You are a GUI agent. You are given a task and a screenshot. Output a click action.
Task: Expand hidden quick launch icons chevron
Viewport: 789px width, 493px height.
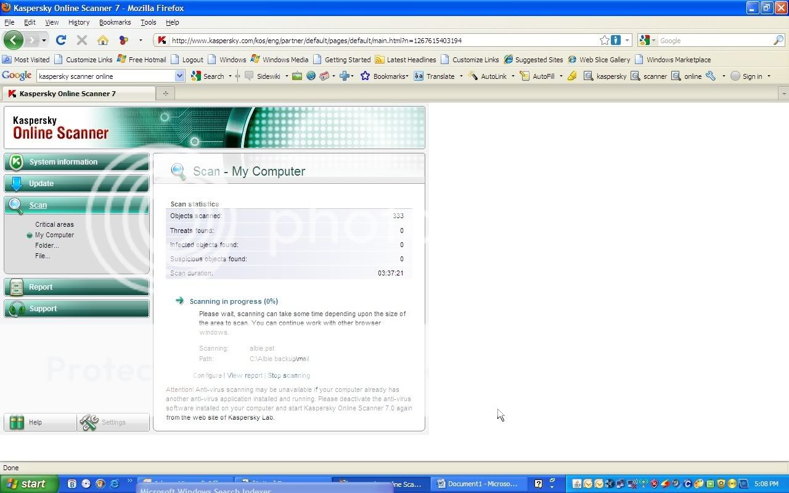point(129,481)
